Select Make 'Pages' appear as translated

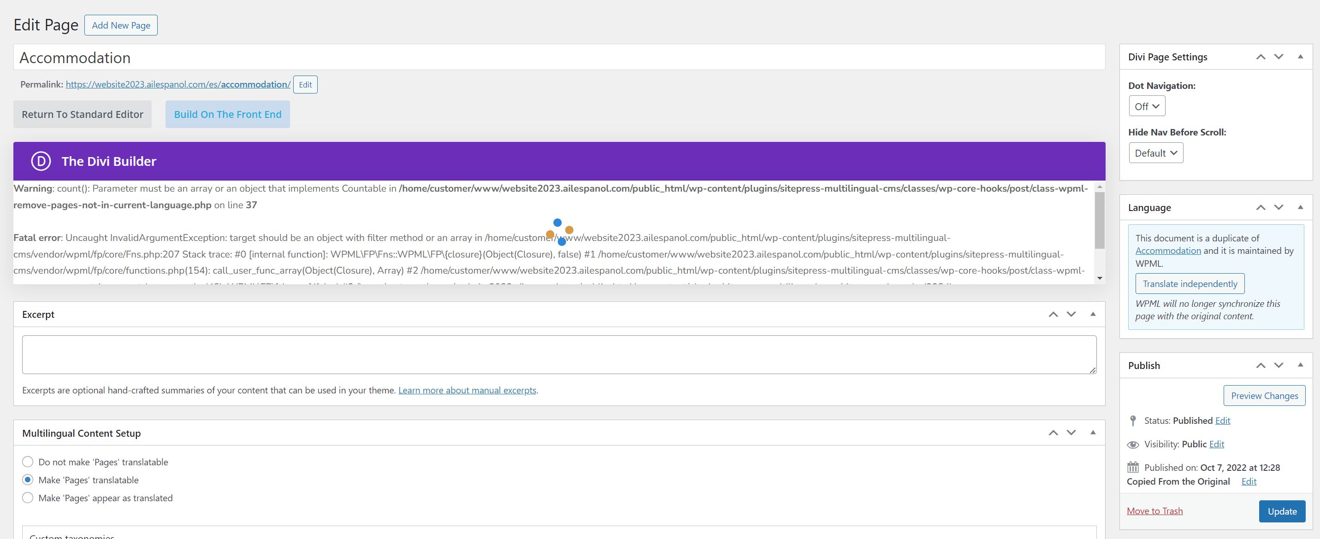click(x=28, y=498)
